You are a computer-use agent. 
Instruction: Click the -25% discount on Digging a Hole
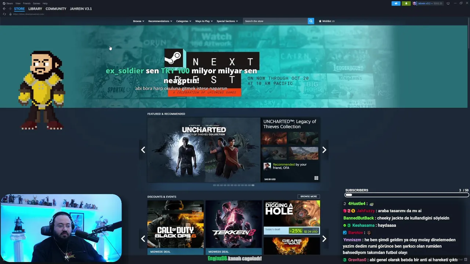coord(296,231)
